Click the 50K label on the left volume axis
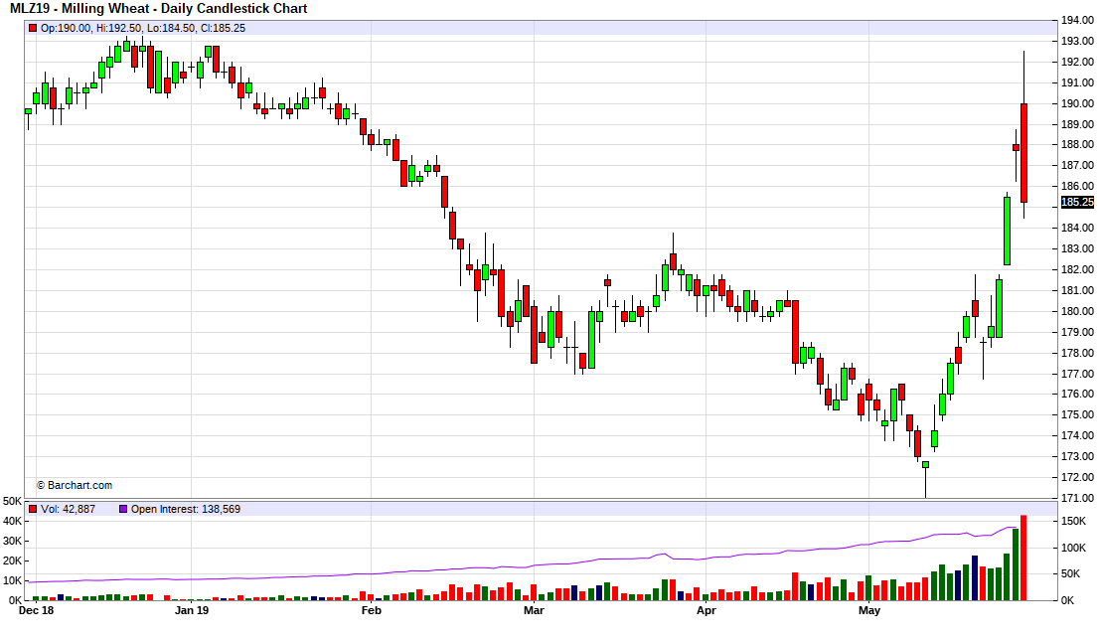Screen dimensions: 1099x641 [x=13, y=501]
